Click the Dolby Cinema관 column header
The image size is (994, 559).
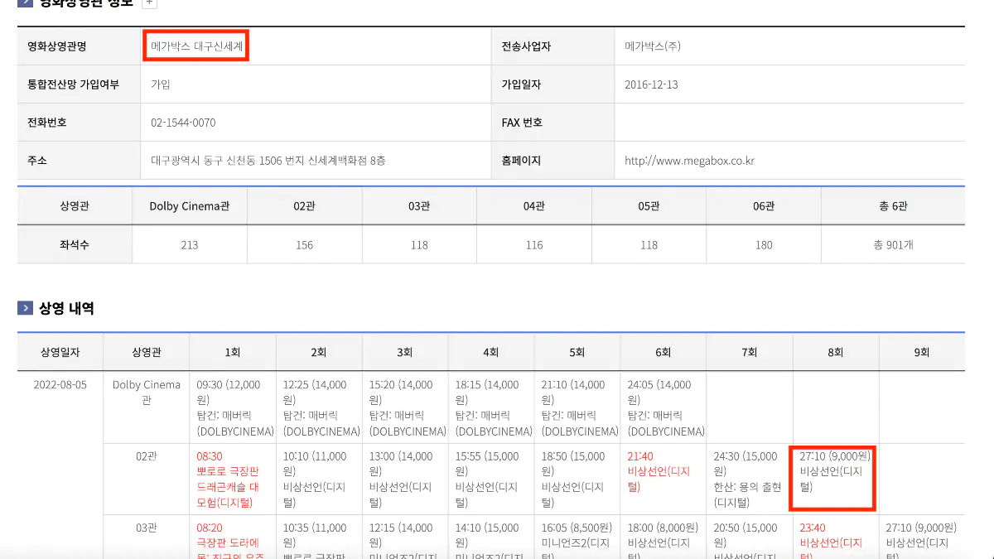[189, 205]
